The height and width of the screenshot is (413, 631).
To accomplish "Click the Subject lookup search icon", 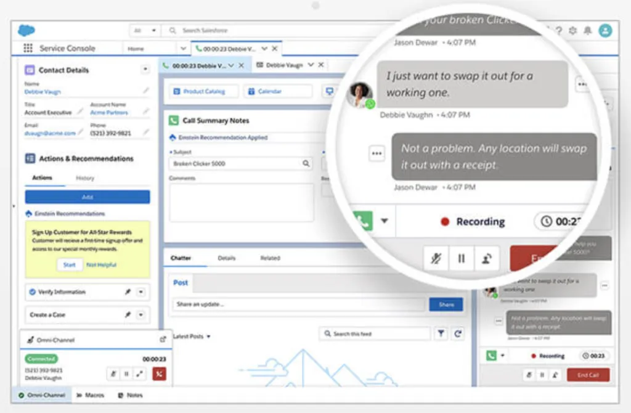I will tap(306, 163).
